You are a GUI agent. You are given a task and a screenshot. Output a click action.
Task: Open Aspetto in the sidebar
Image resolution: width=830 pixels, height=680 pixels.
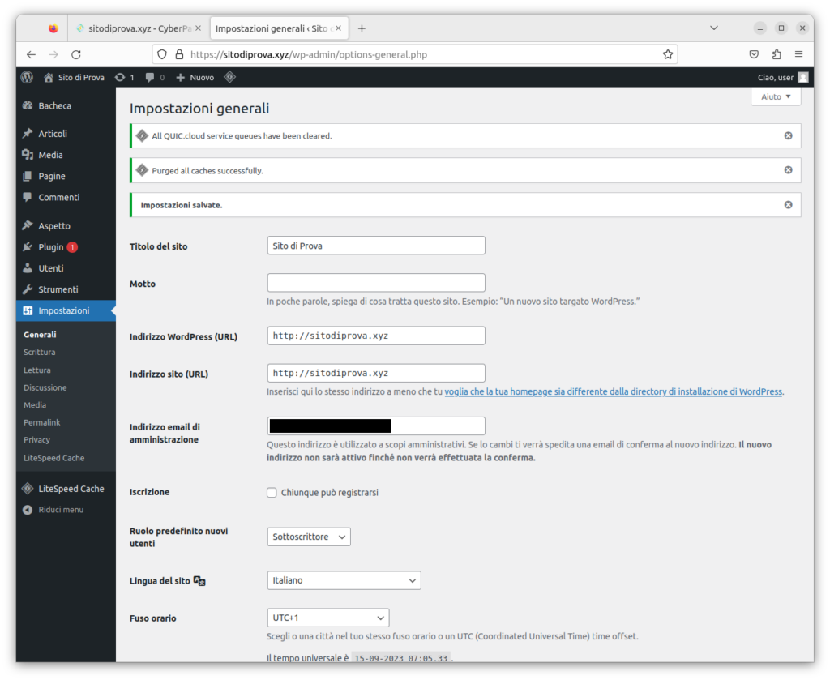tap(66, 226)
